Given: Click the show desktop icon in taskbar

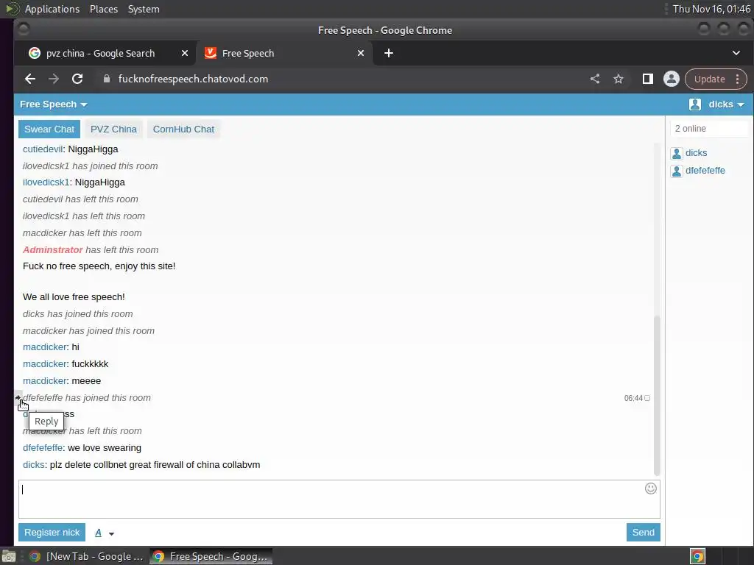Looking at the screenshot, I should pyautogui.click(x=9, y=556).
